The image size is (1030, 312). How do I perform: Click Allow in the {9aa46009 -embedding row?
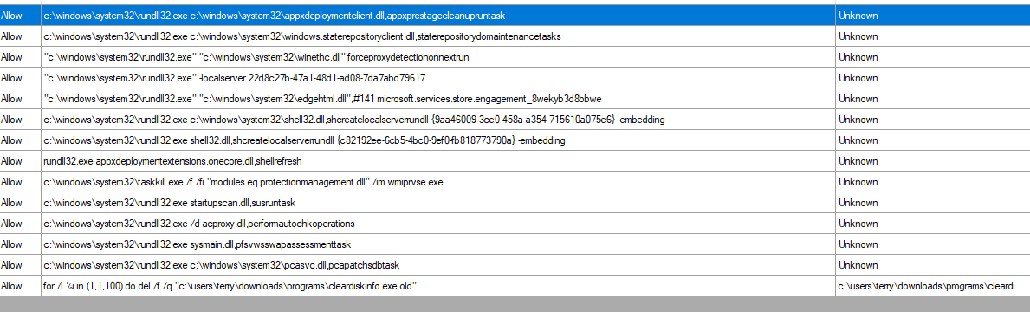(12, 120)
